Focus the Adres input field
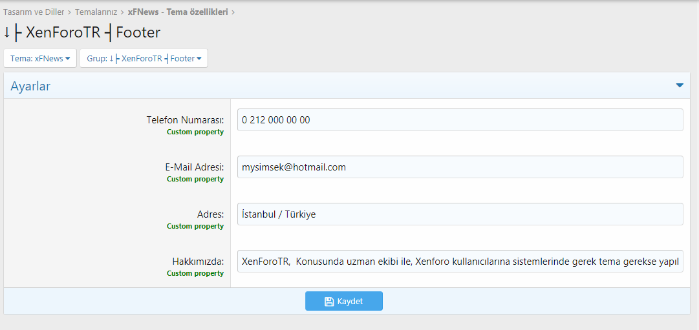Viewport: 699px width, 330px height. click(x=460, y=214)
